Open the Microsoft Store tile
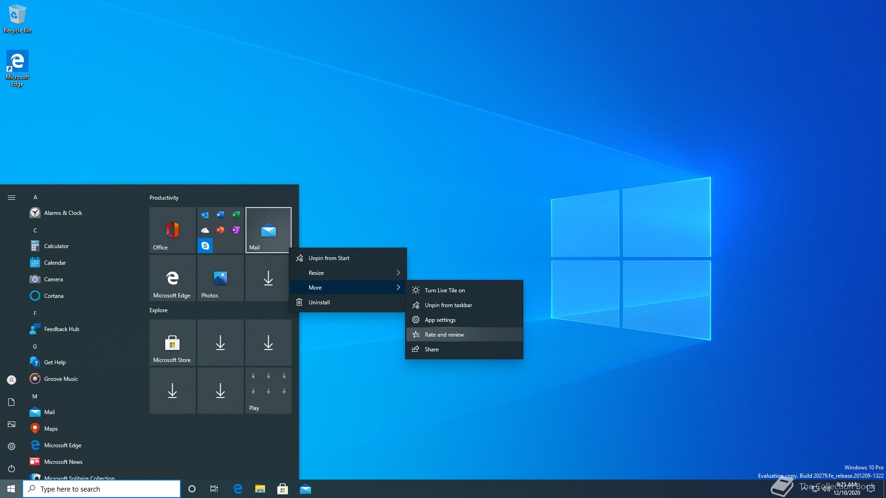The height and width of the screenshot is (498, 886). click(x=172, y=343)
